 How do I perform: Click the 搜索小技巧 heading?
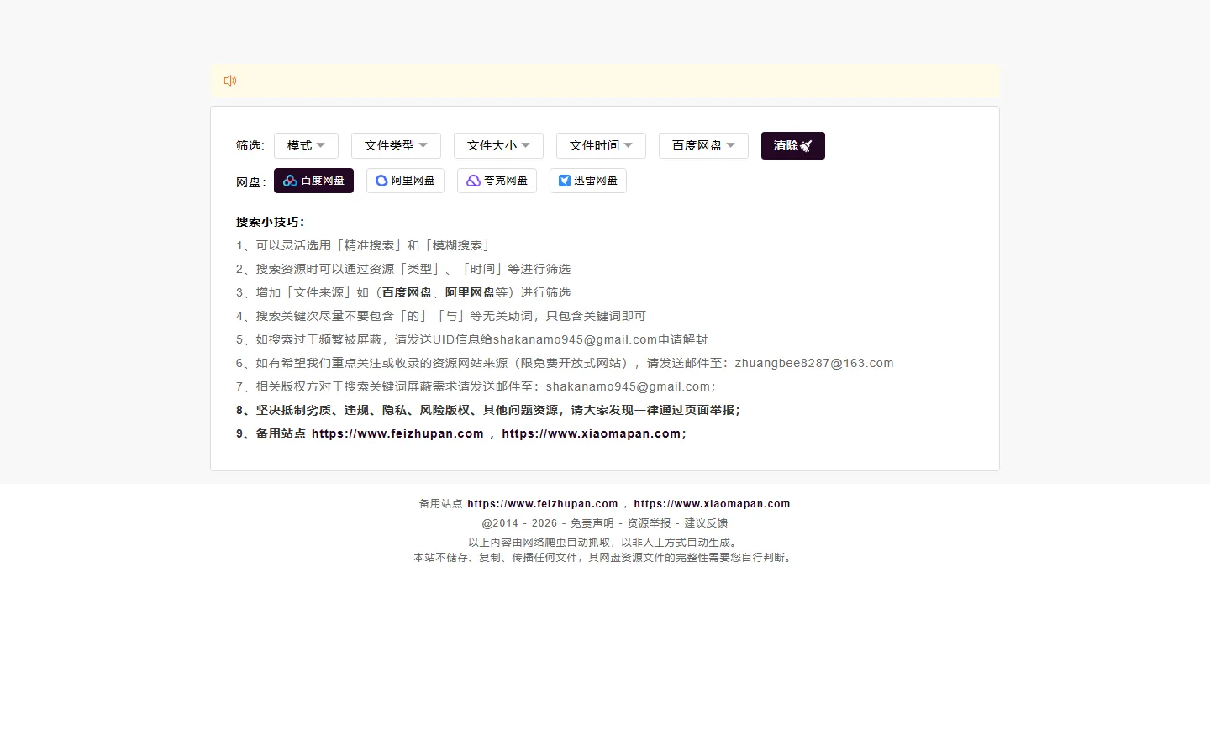(x=270, y=222)
